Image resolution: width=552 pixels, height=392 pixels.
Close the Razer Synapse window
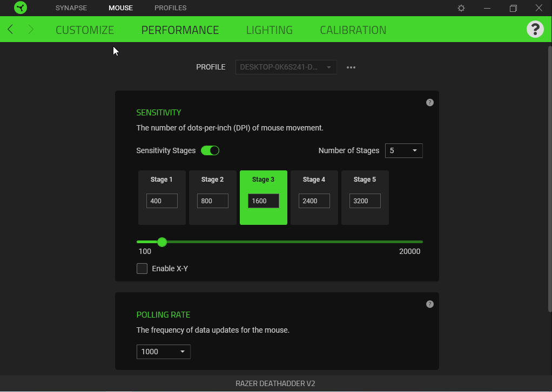pyautogui.click(x=539, y=8)
